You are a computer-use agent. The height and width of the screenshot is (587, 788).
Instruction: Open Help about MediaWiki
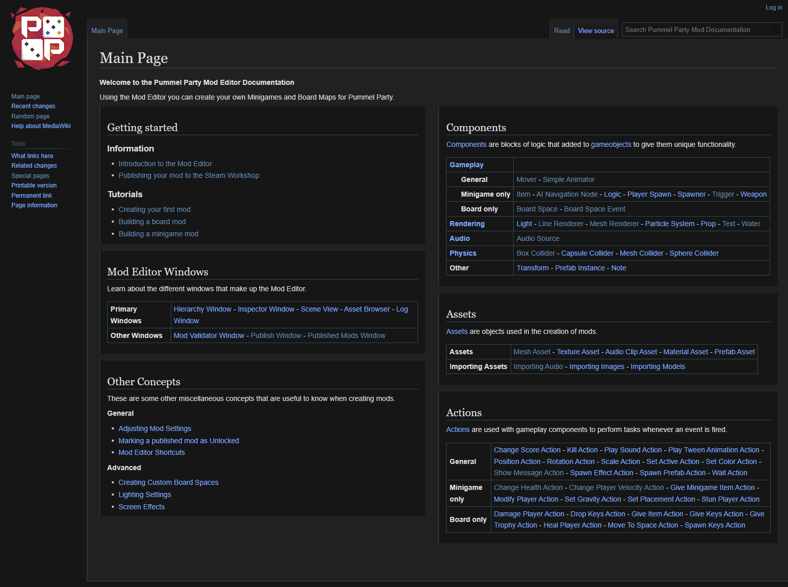point(41,126)
